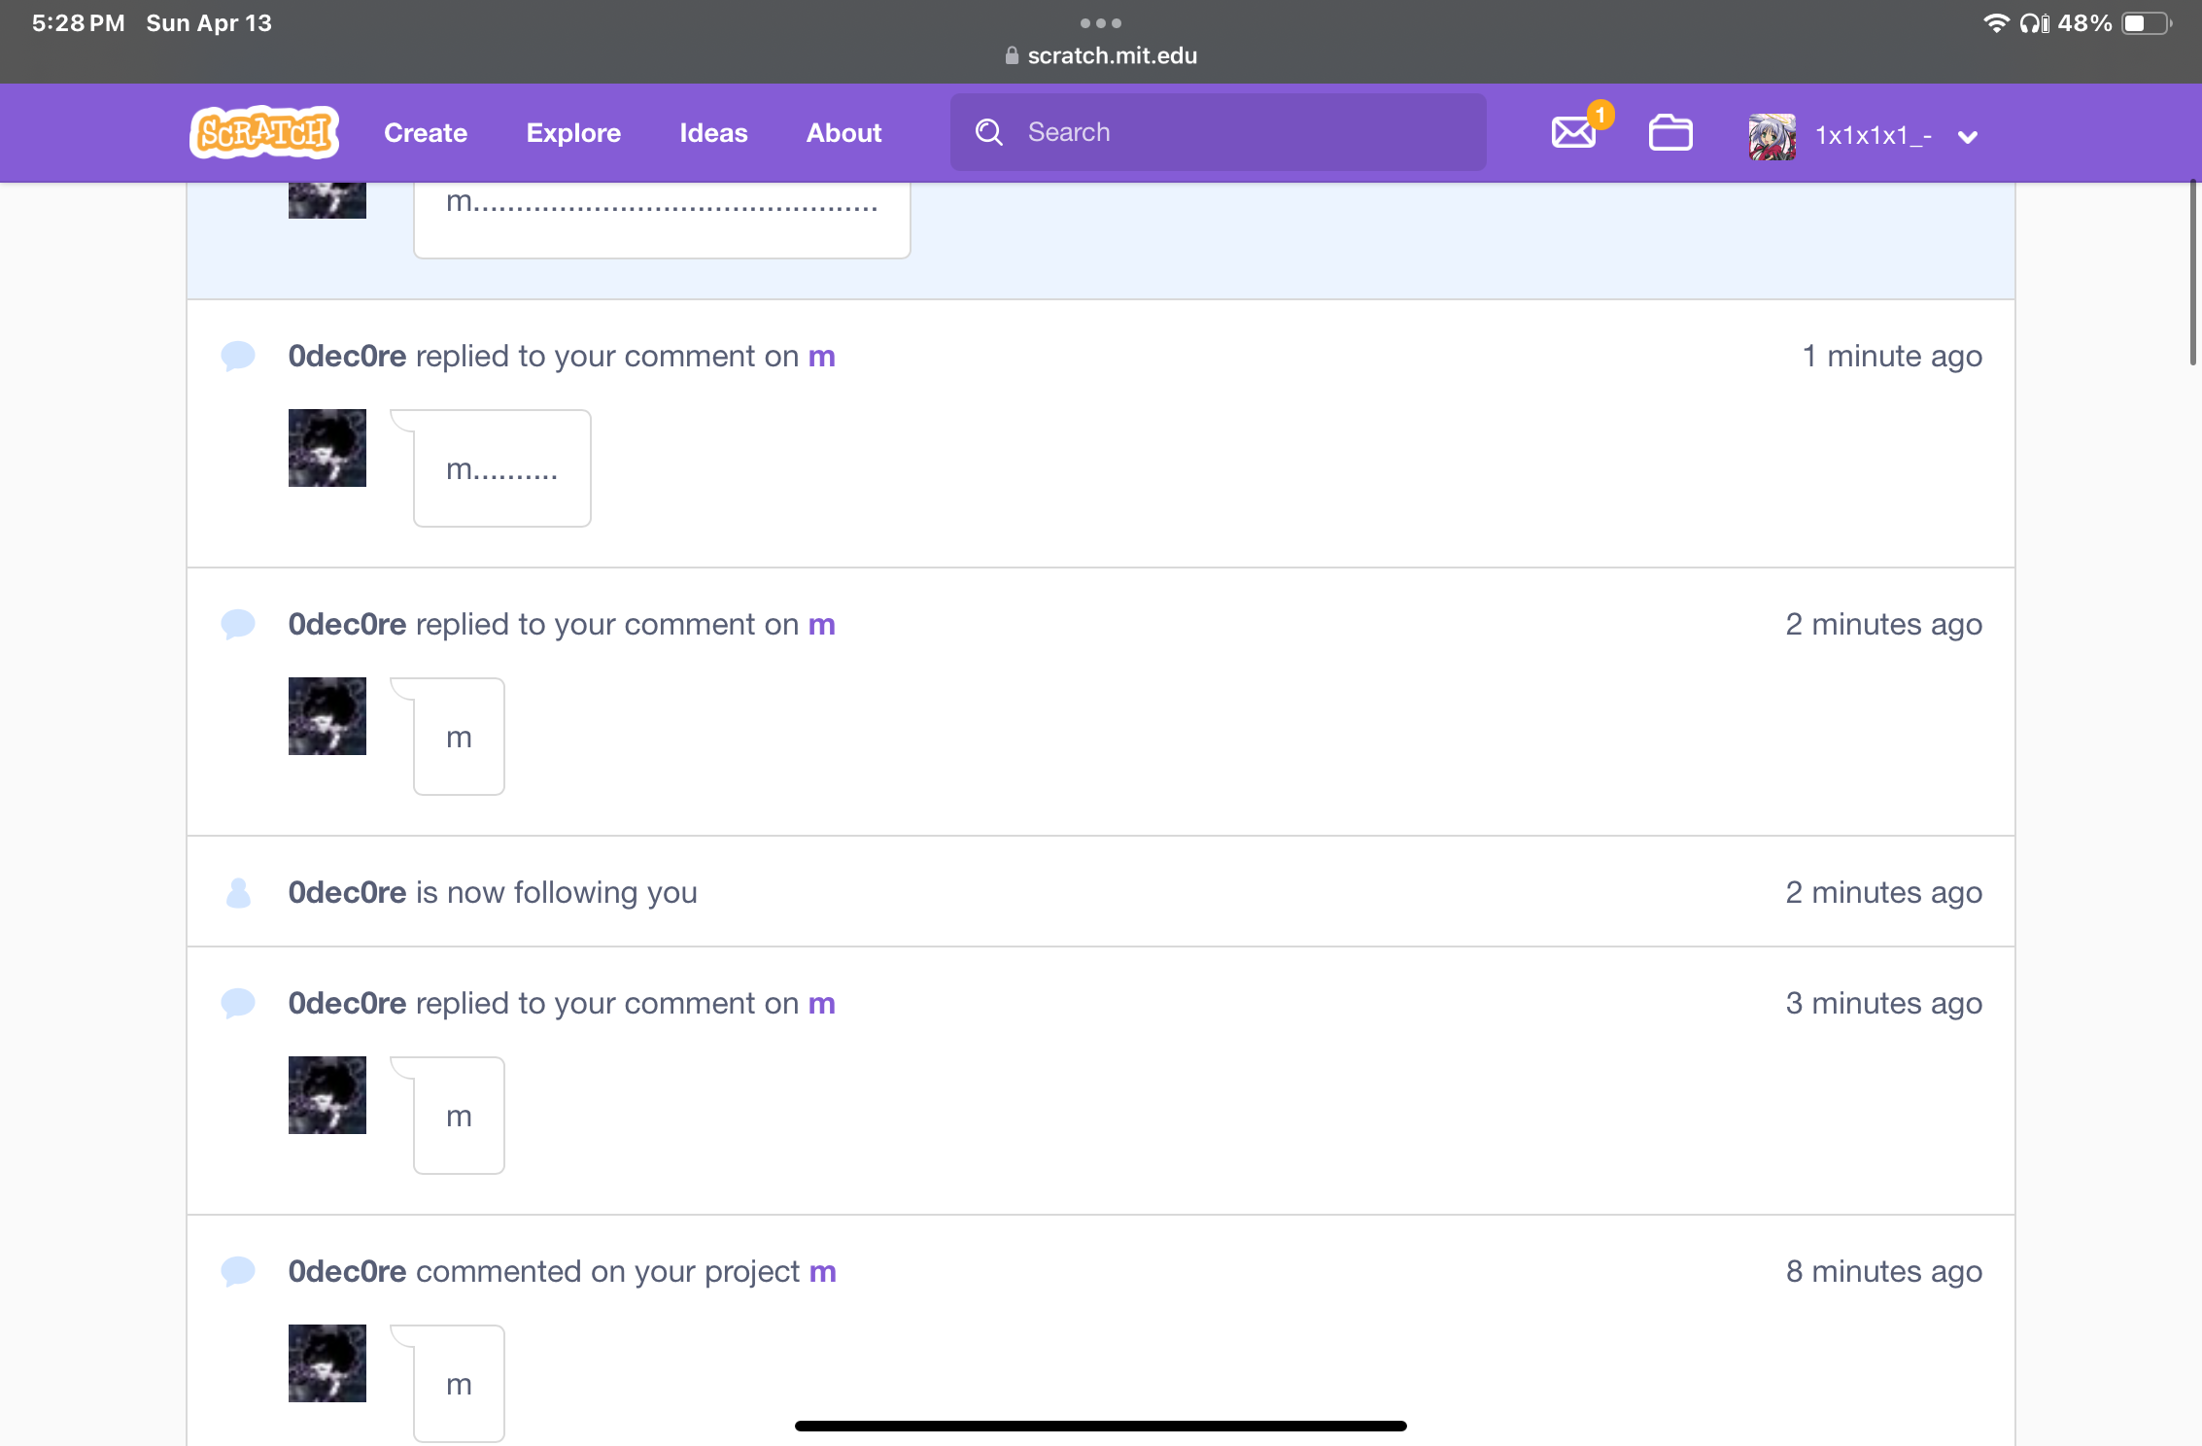The image size is (2202, 1446).
Task: Open project m link in 1 minute ago reply
Action: [822, 357]
